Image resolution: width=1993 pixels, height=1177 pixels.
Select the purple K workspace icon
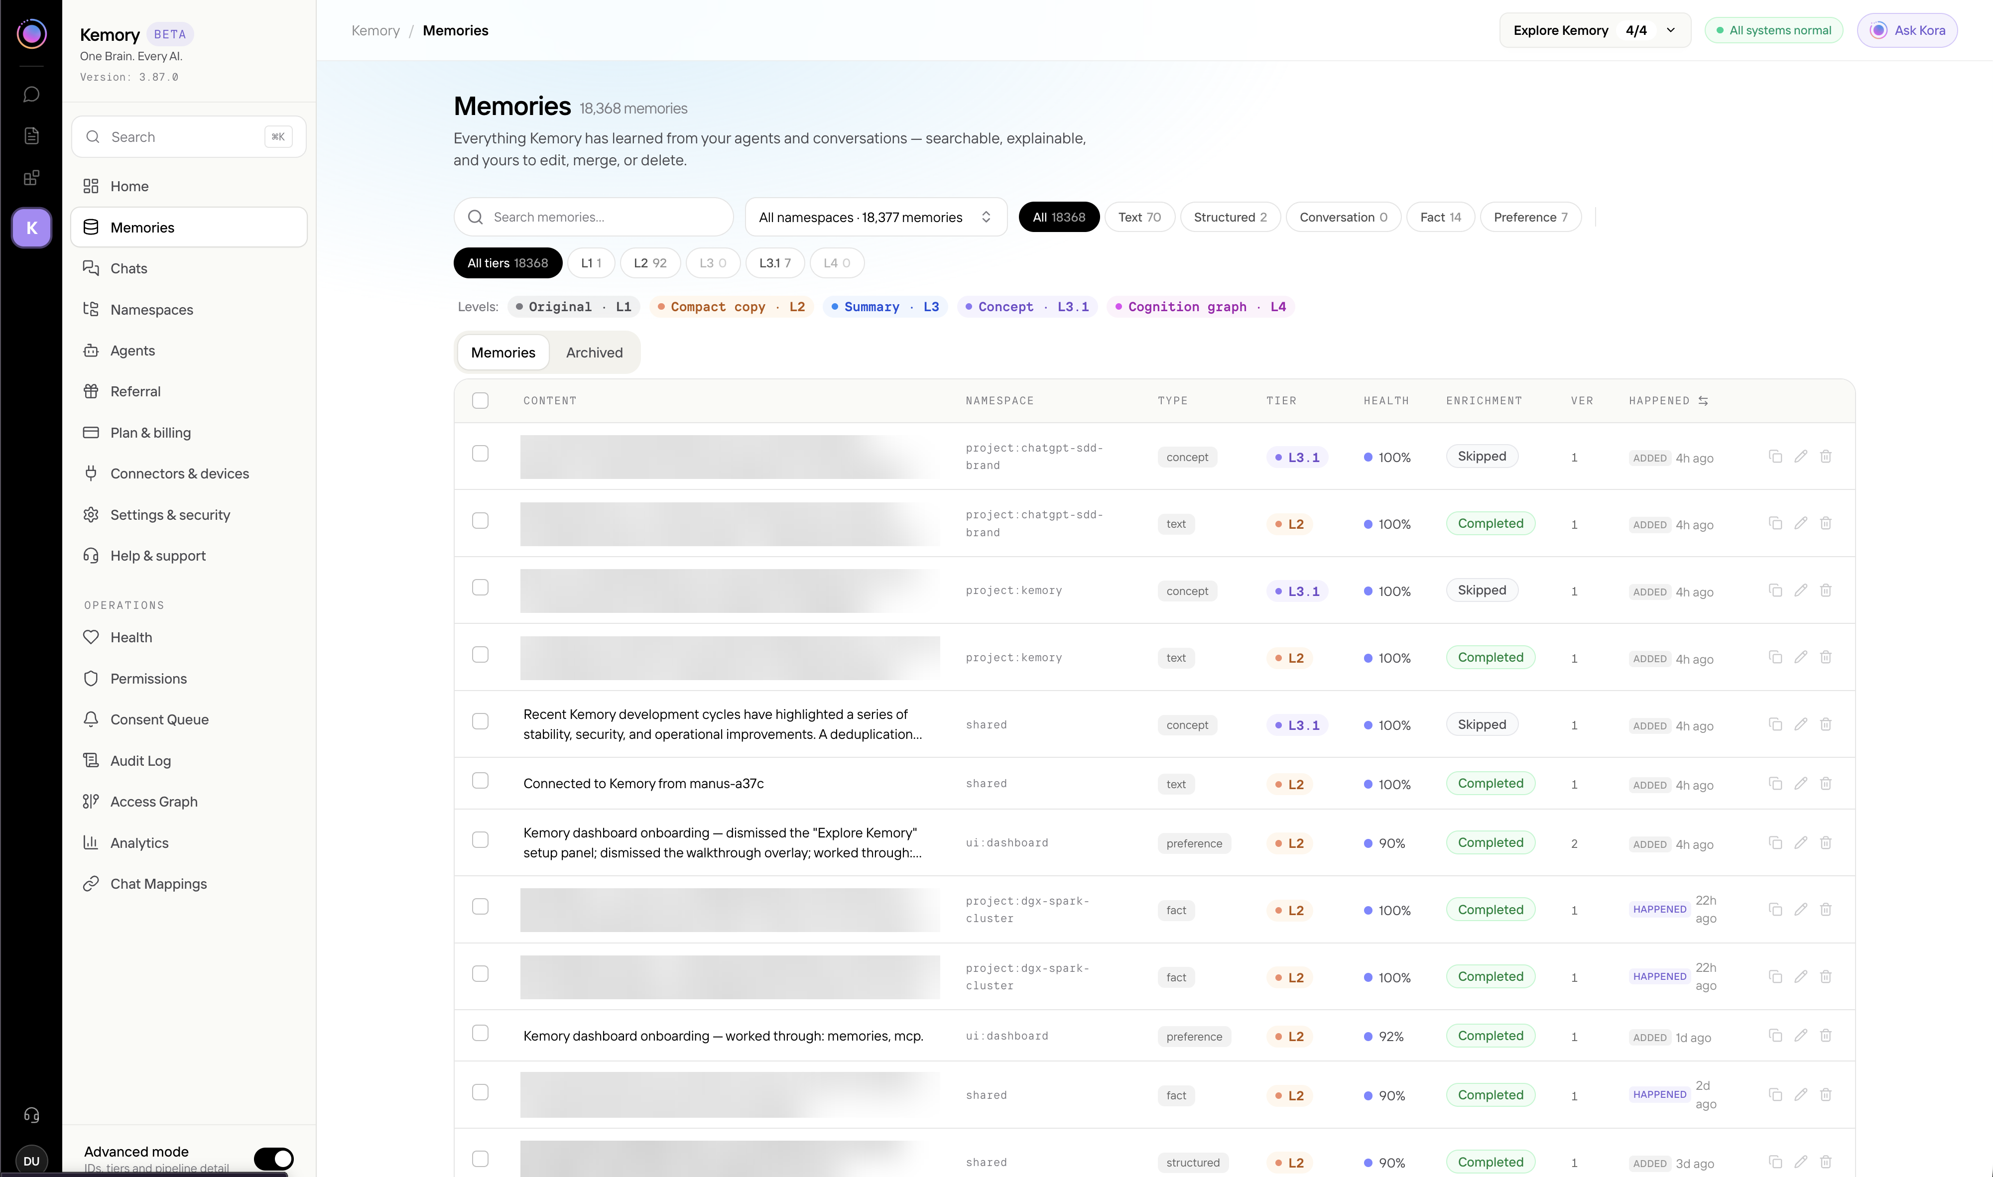(x=31, y=228)
